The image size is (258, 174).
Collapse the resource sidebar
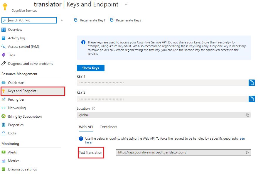[x=62, y=20]
